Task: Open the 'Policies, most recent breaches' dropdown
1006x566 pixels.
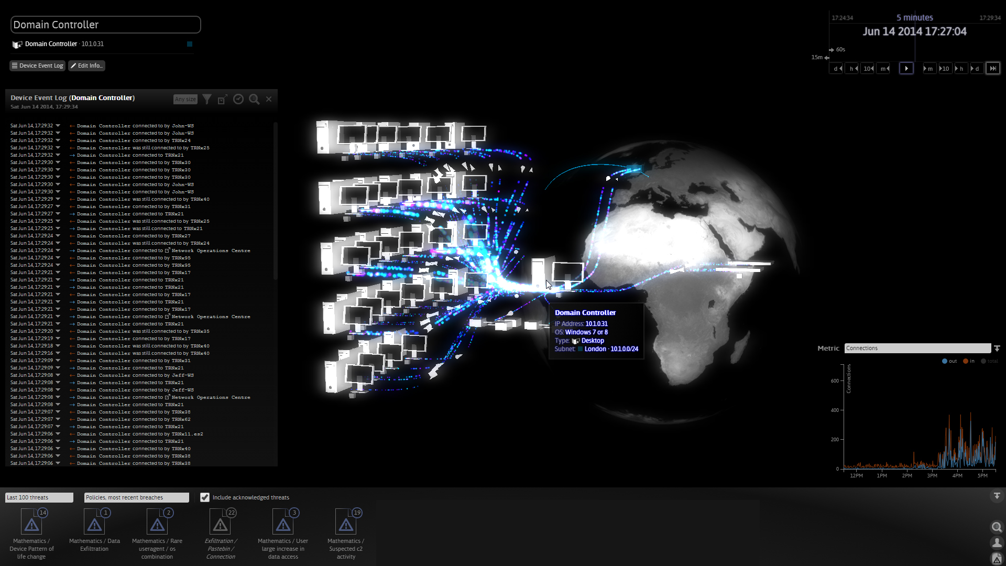Action: coord(136,497)
